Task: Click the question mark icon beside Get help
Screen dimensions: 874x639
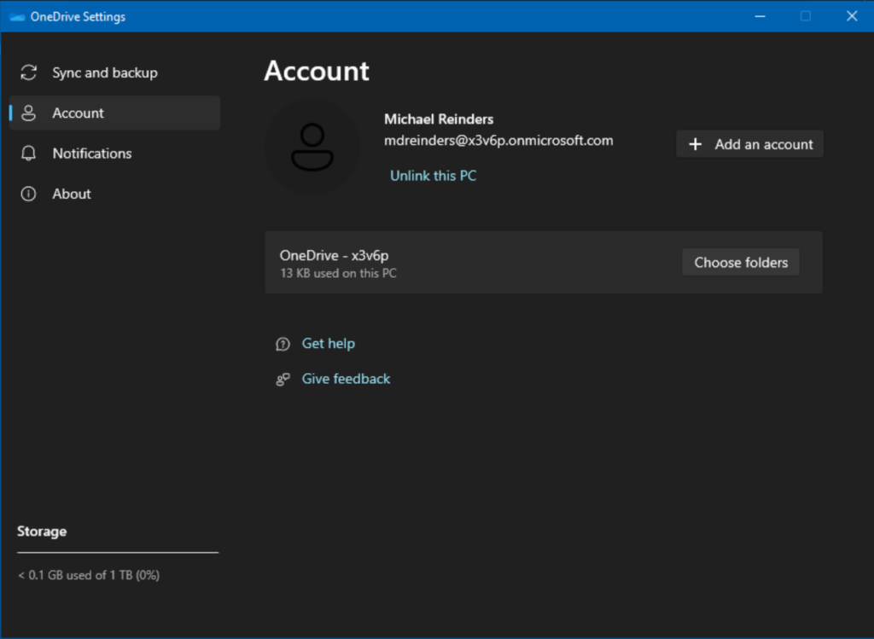Action: click(283, 344)
